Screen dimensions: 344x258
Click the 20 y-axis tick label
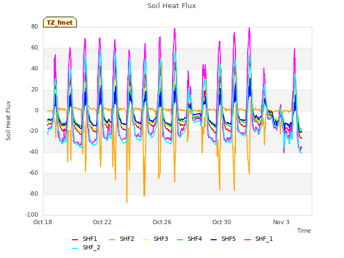(x=34, y=90)
